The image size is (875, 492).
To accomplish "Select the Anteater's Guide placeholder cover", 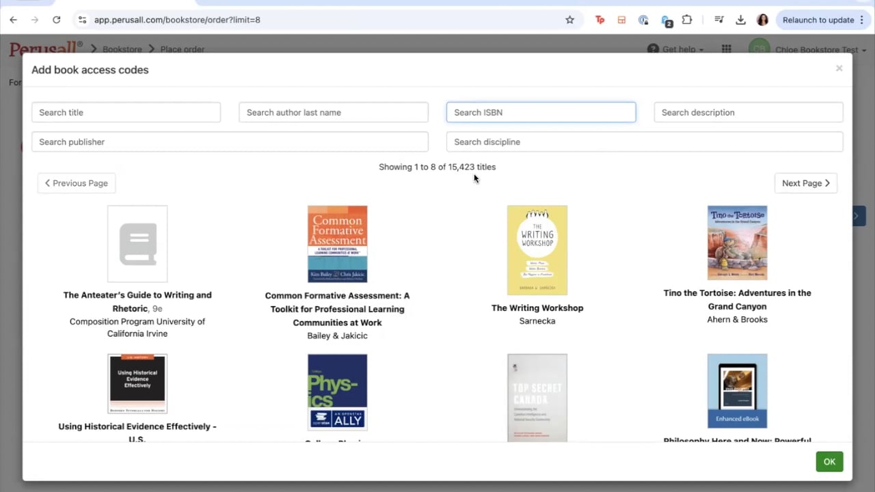I will [x=137, y=244].
